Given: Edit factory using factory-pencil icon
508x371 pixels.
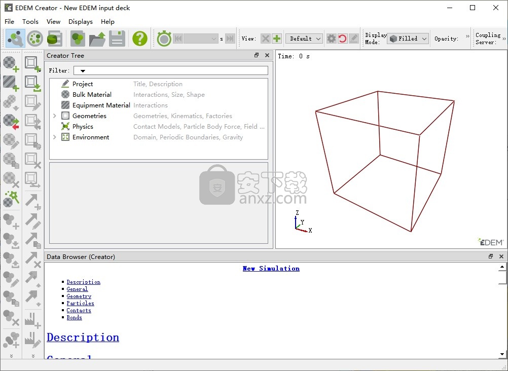Looking at the screenshot, I should [33, 340].
